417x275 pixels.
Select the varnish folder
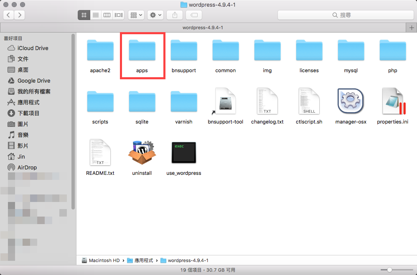(x=184, y=101)
